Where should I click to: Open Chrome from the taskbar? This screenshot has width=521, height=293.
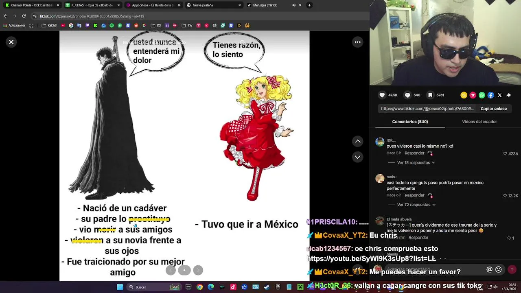[199, 287]
